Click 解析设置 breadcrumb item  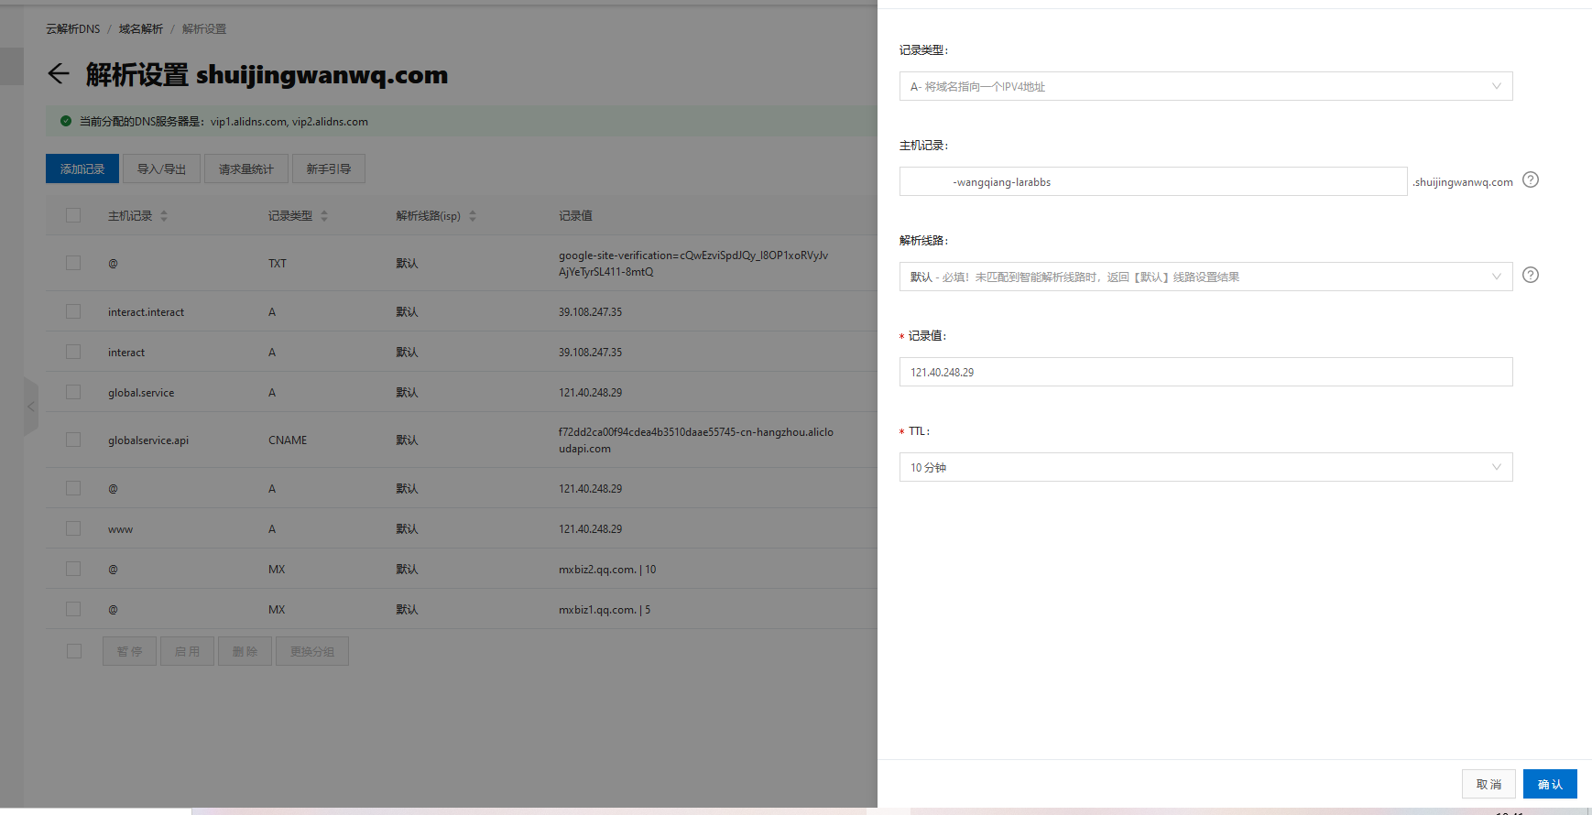point(204,29)
